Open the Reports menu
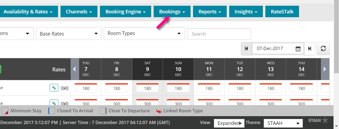The width and height of the screenshot is (339, 129). pyautogui.click(x=209, y=12)
